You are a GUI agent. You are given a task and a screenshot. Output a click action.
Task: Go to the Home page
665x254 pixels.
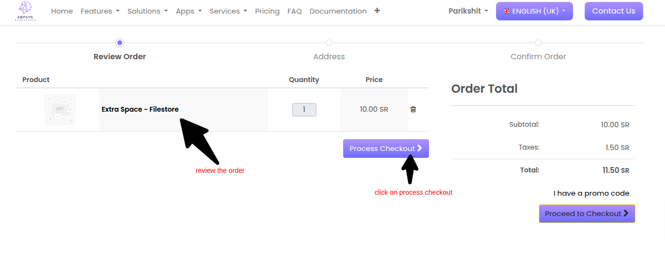(x=62, y=11)
